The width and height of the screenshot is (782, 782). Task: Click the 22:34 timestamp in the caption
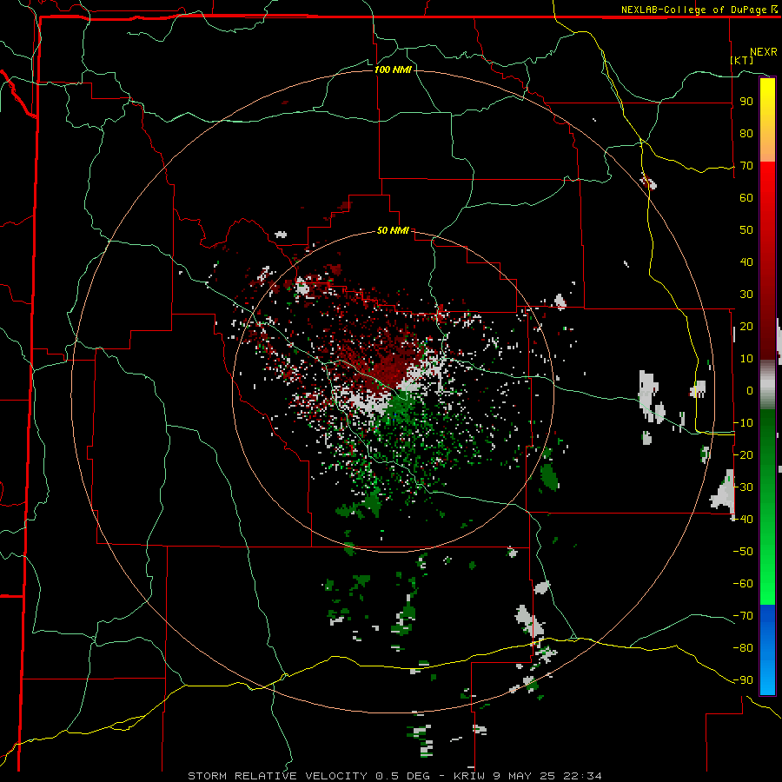pyautogui.click(x=582, y=776)
